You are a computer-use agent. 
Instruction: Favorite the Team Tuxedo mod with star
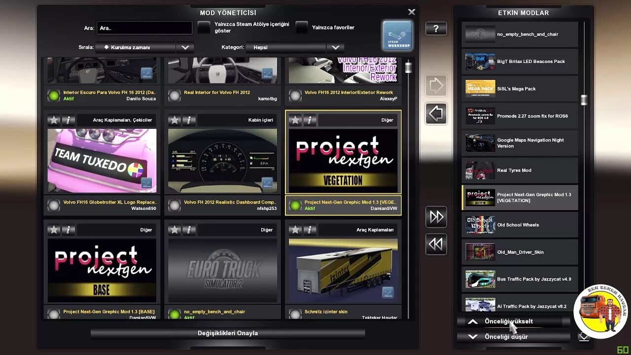pos(54,120)
